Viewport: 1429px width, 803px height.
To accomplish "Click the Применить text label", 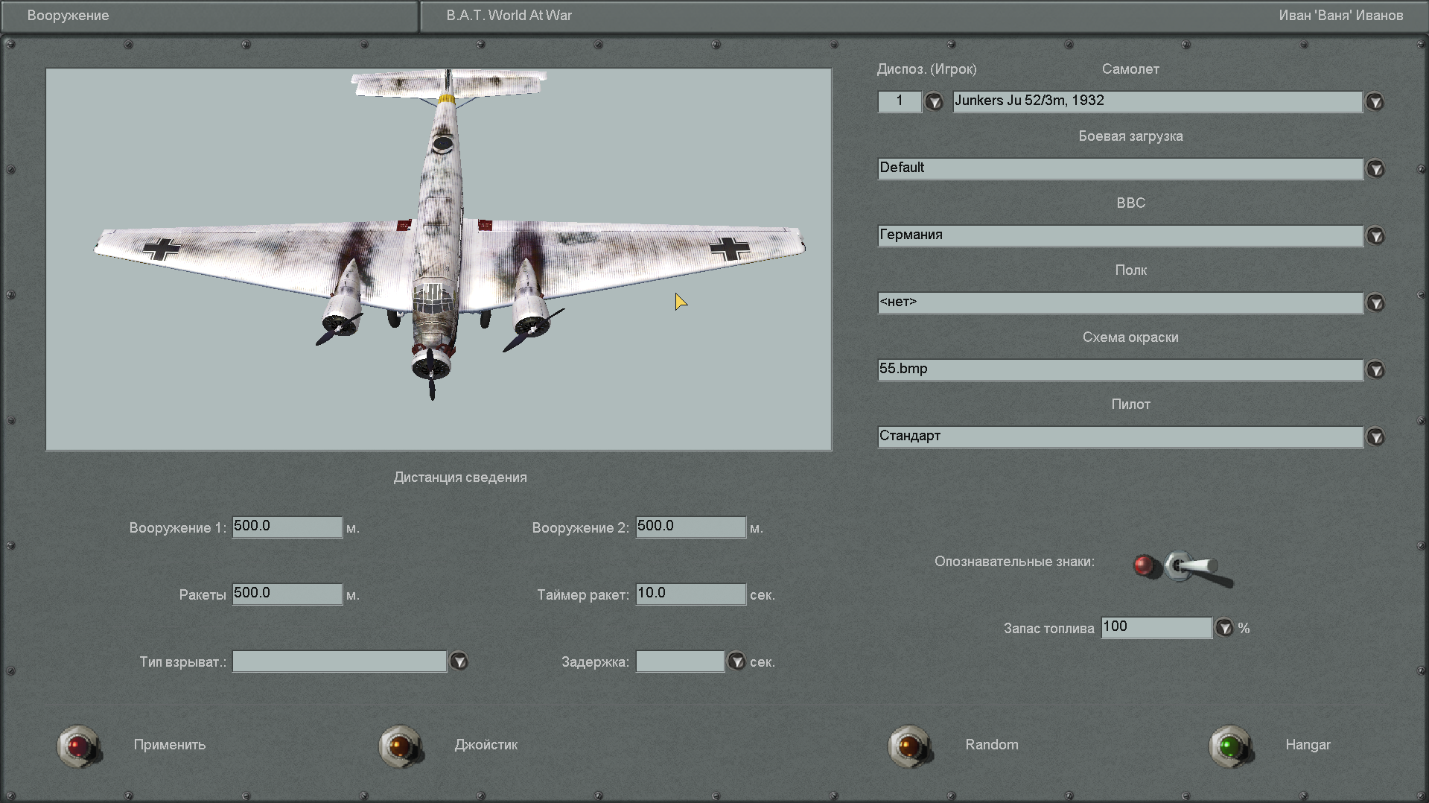I will [x=170, y=745].
